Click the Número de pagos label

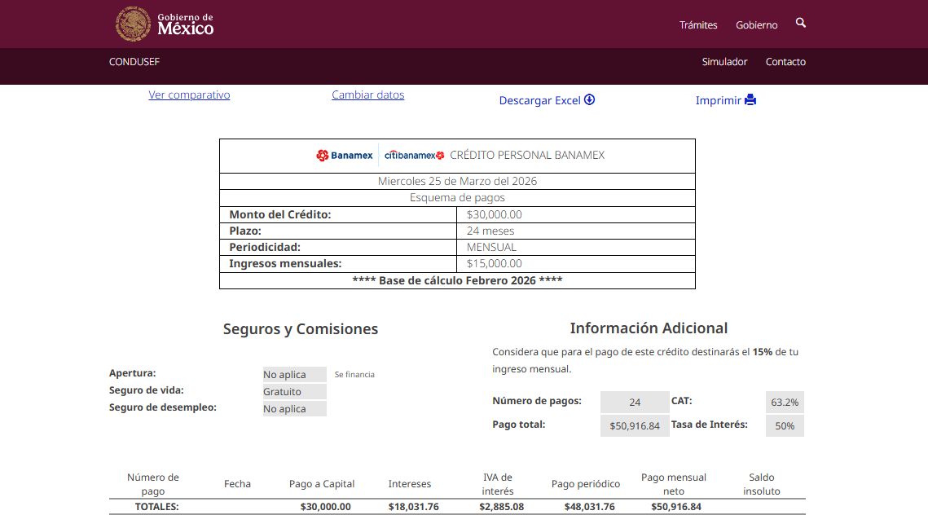[537, 401]
